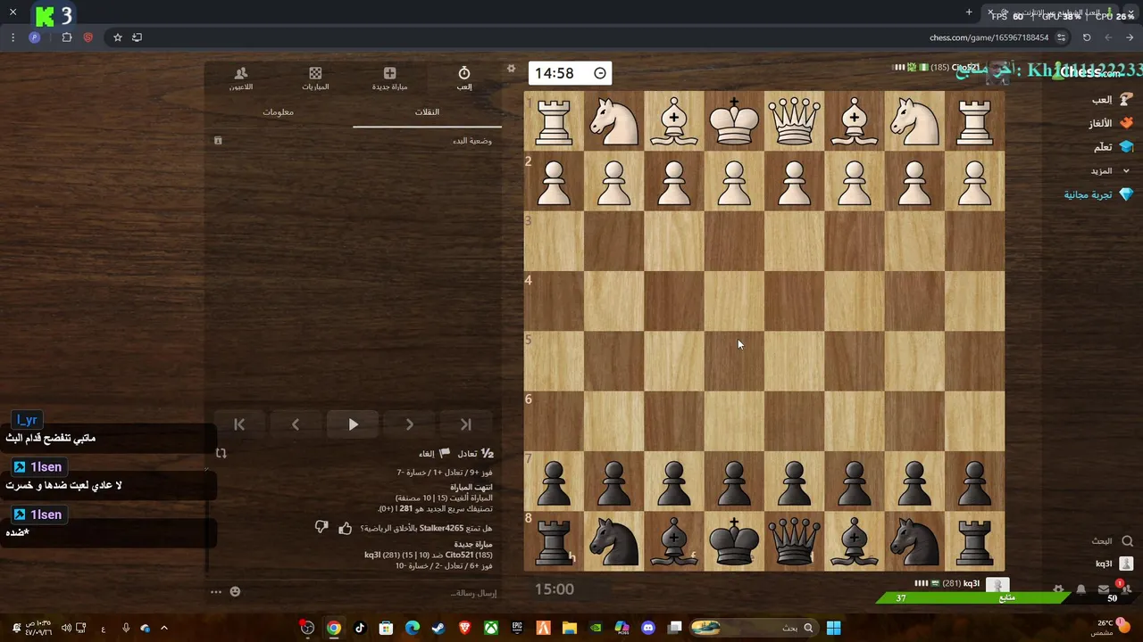Click the chat message input field (إرسال رسالة)
The width and height of the screenshot is (1143, 642).
[373, 592]
